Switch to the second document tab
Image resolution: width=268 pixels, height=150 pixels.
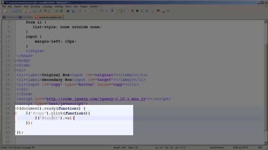(x=26, y=17)
